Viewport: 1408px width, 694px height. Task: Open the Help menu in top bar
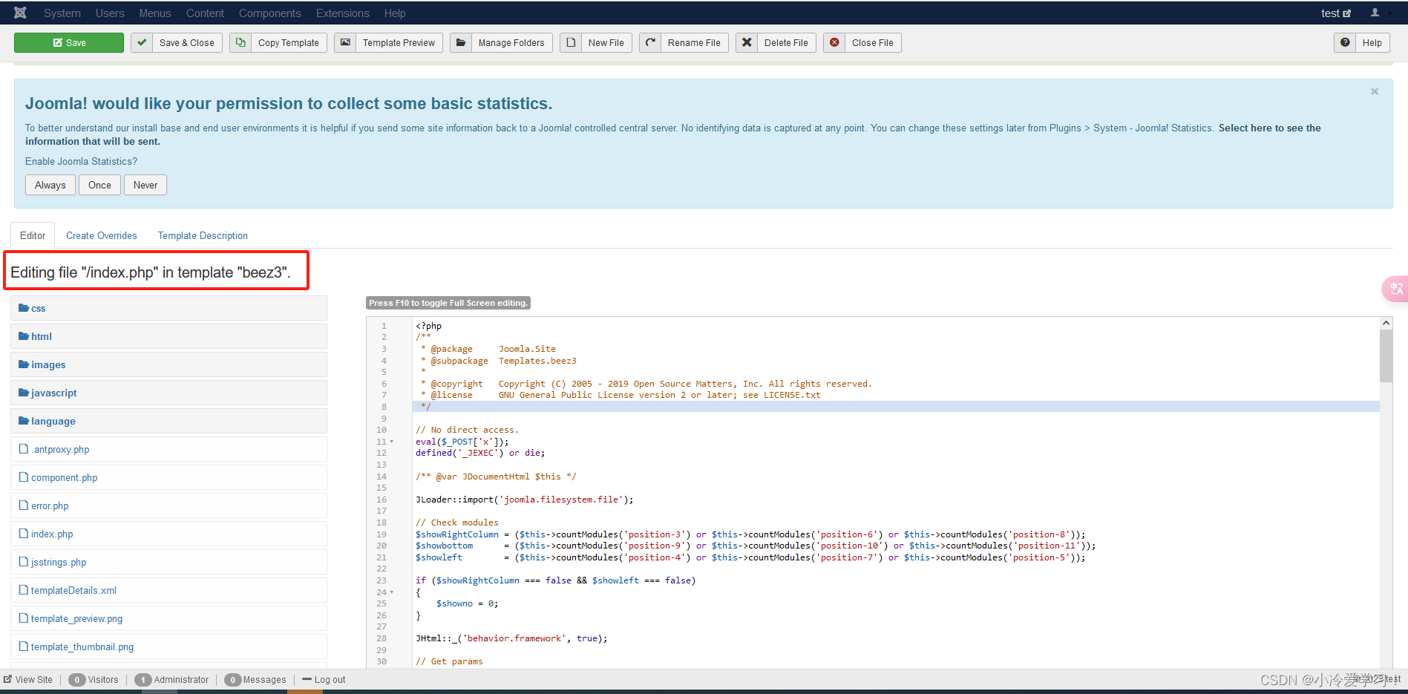395,13
